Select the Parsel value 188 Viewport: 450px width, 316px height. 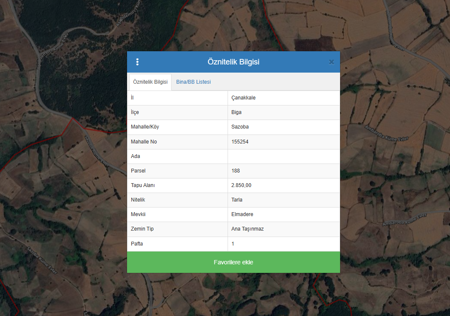(236, 171)
